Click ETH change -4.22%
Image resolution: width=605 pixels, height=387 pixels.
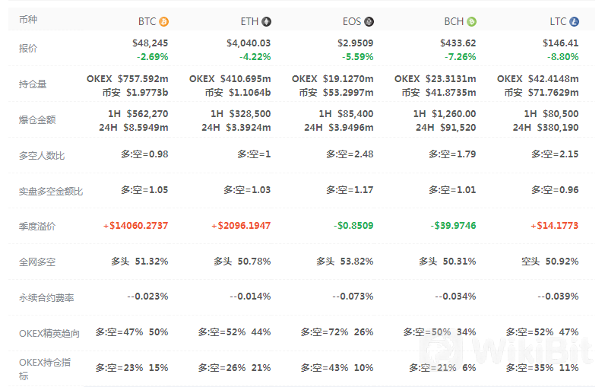coord(255,57)
